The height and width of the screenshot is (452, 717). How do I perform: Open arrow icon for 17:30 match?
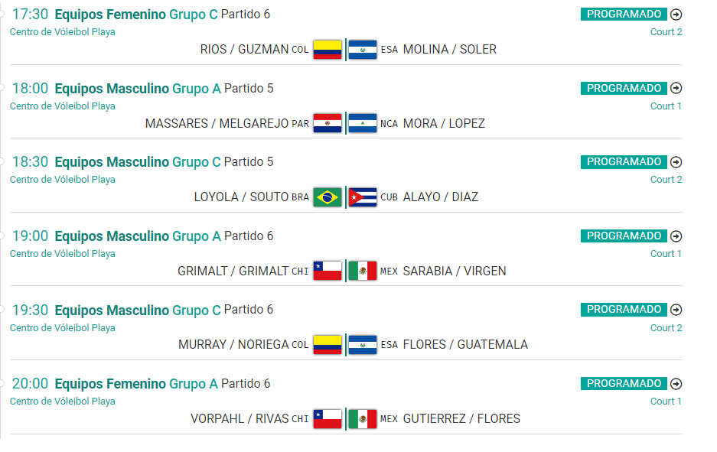click(x=676, y=15)
